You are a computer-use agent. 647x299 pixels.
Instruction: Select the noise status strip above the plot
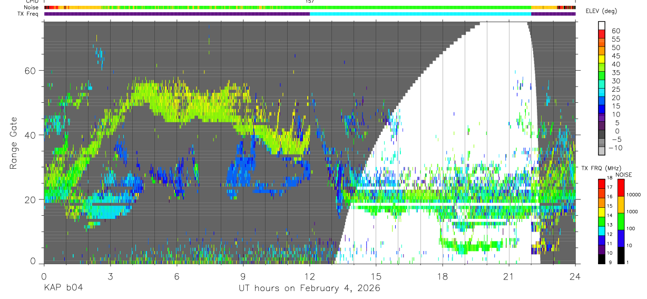coord(310,7)
